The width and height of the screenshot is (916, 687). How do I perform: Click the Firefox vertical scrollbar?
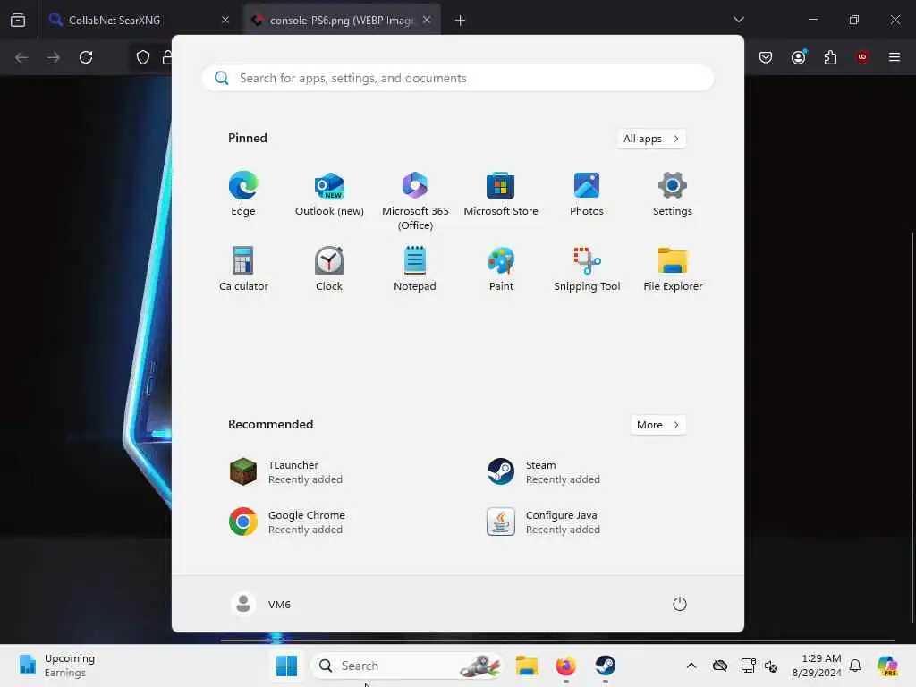[x=912, y=427]
